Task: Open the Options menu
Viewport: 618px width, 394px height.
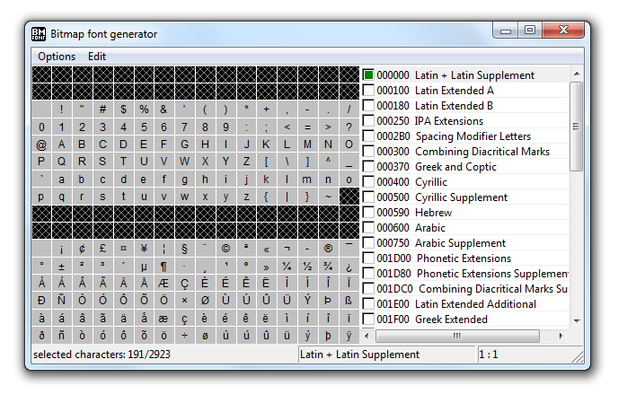Action: point(57,57)
